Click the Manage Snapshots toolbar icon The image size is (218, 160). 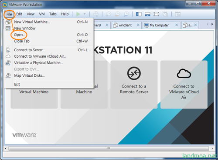(126, 14)
